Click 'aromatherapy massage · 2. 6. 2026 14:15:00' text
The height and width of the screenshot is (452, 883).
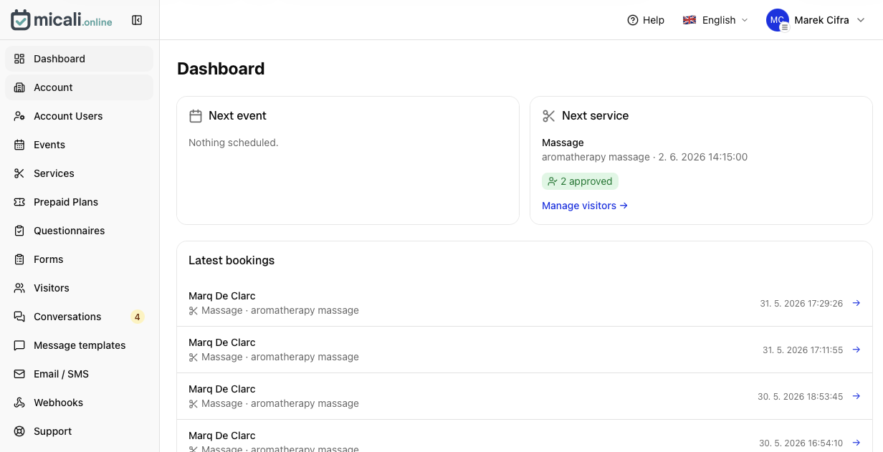[x=644, y=157]
